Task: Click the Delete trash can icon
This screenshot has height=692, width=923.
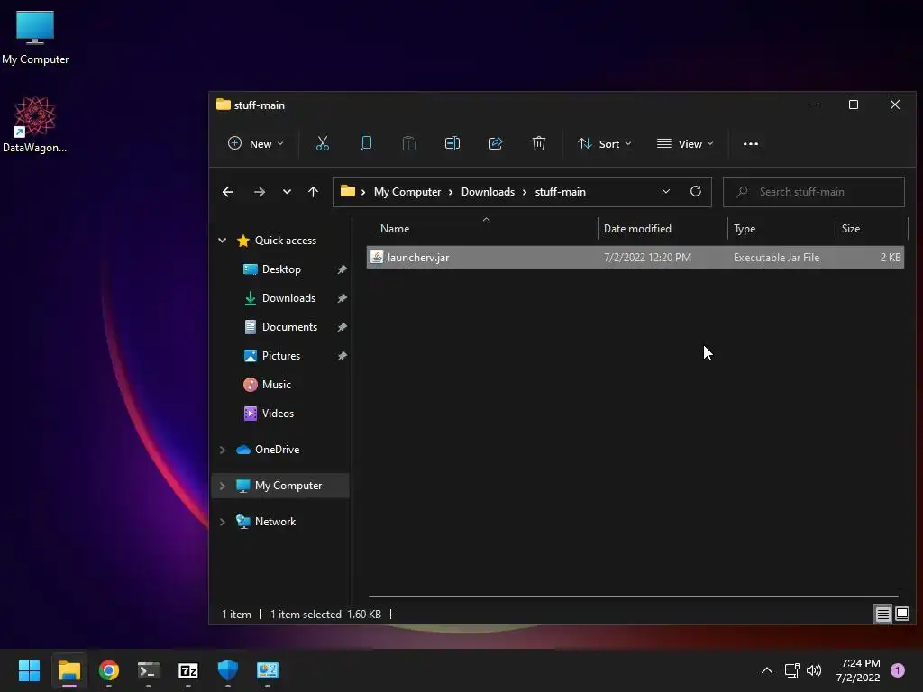Action: [539, 143]
